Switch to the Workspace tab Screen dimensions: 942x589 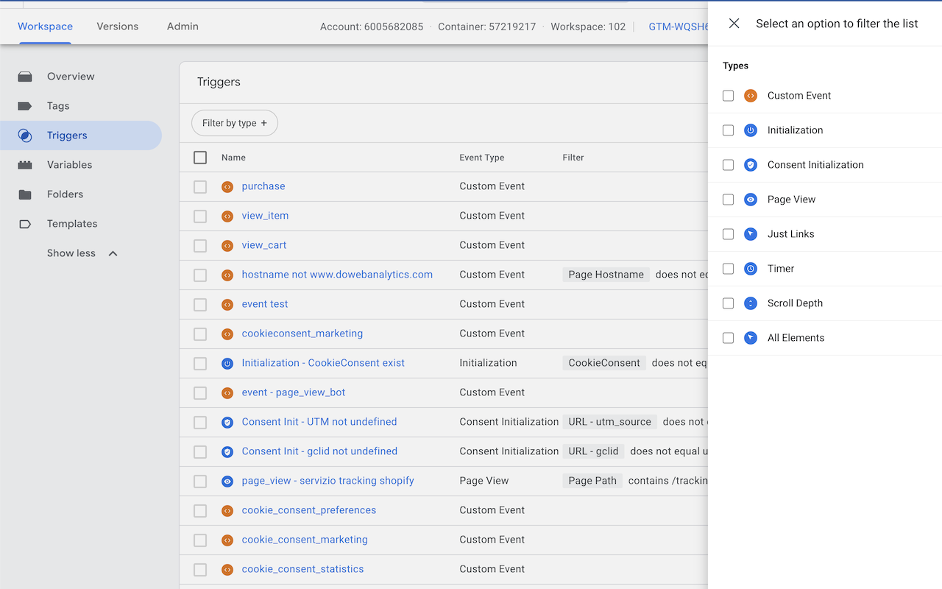click(x=45, y=27)
